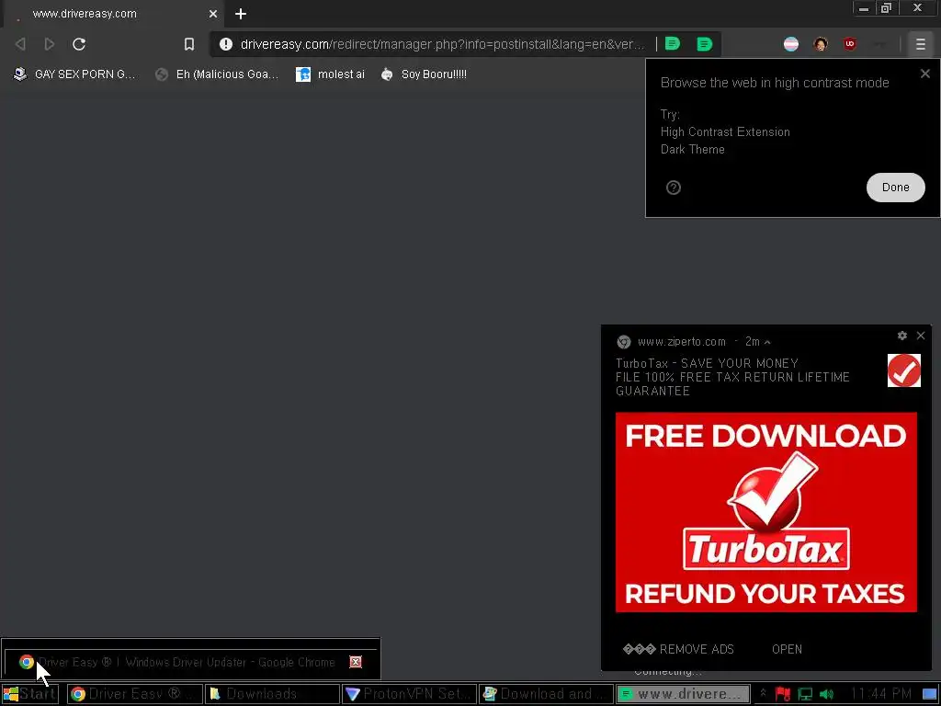Click the Done button in high contrast popup
This screenshot has width=941, height=706.
895,188
